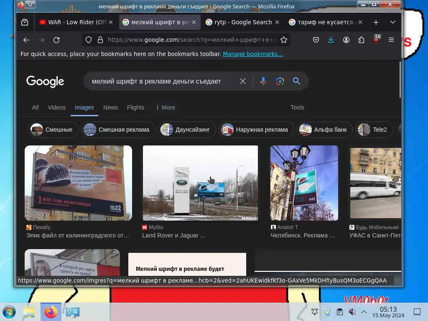Search by image with Google Lens
Viewport: 428px width, 321px height.
click(280, 81)
